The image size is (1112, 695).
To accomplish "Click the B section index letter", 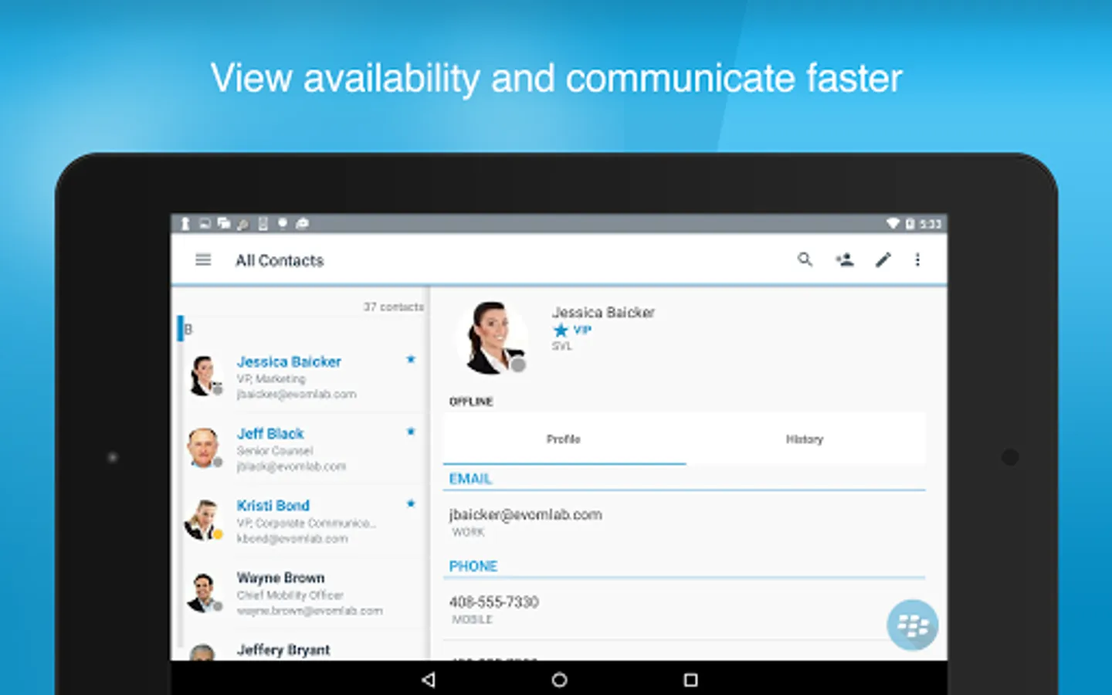I will [x=188, y=329].
